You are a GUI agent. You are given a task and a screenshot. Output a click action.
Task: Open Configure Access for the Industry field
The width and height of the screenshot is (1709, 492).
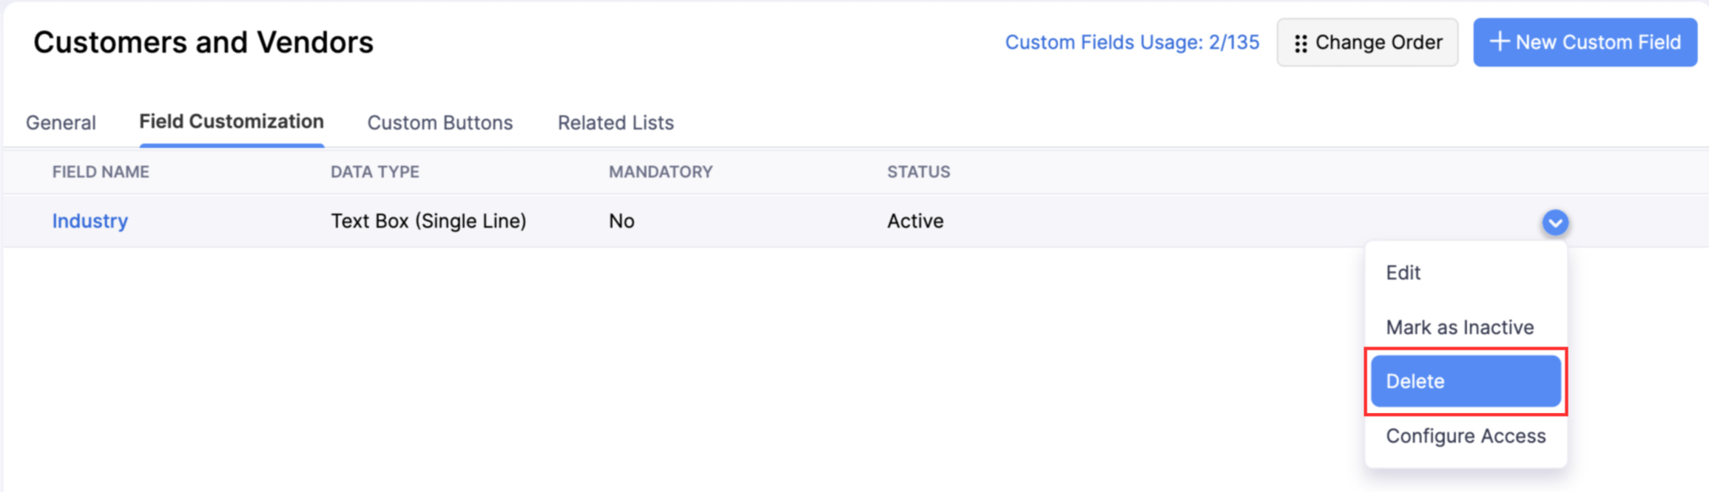1466,436
